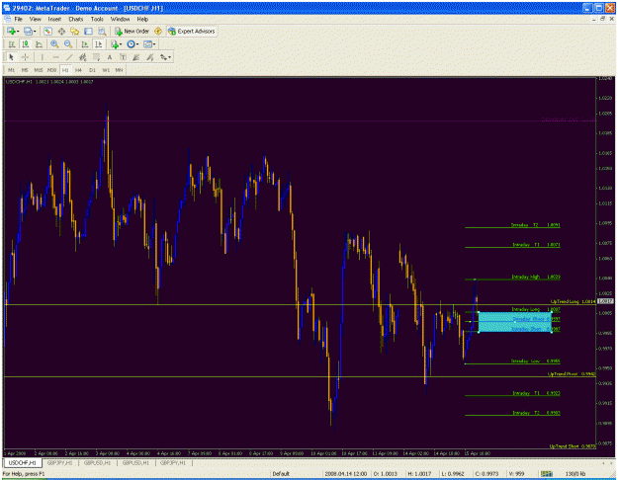618x480 pixels.
Task: Open the View menu
Action: [x=35, y=19]
